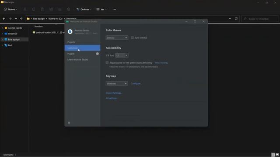Click the Configure keymap link

point(136,83)
